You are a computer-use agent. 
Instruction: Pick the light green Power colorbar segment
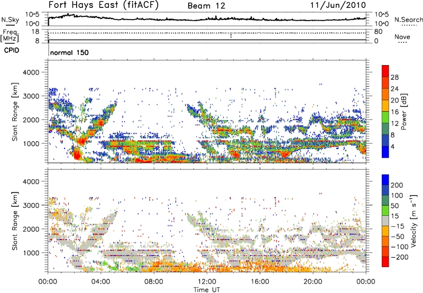point(385,117)
